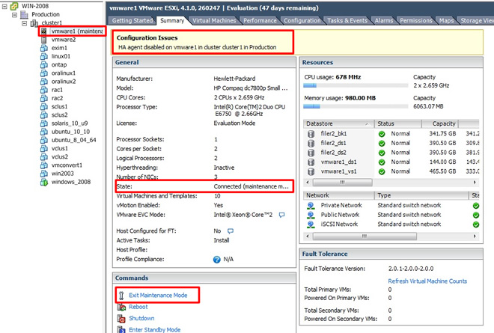
Task: Click the Exit Maintenance Mode wrench icon
Action: (121, 296)
